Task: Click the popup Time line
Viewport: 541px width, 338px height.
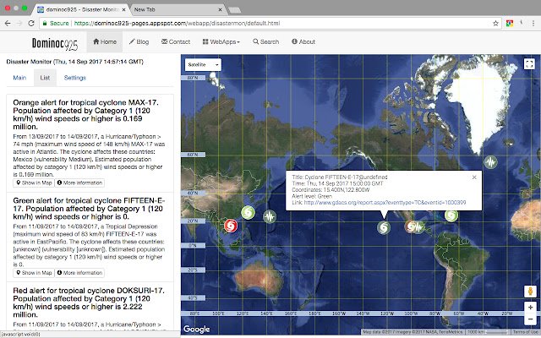Action: 337,183
